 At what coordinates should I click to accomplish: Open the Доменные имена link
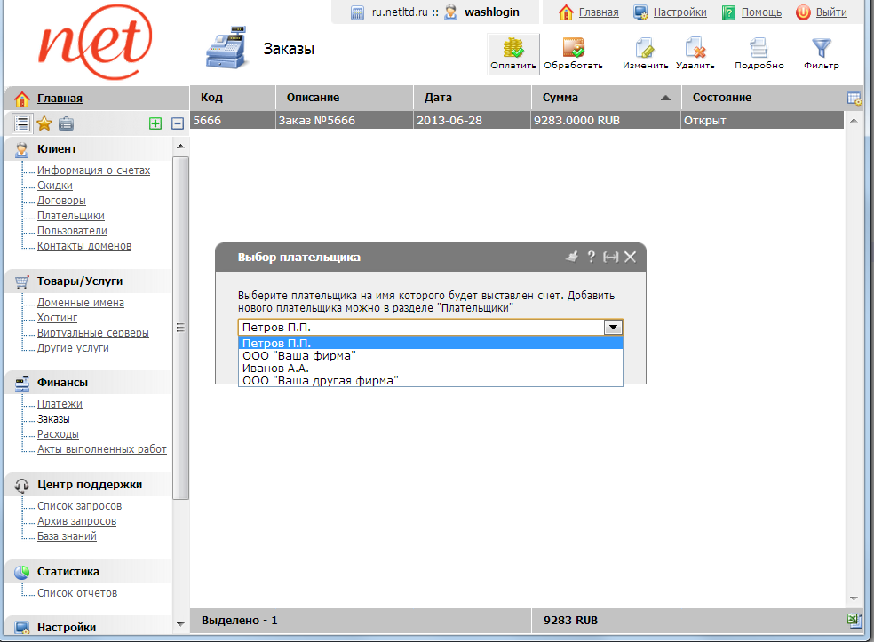click(80, 303)
